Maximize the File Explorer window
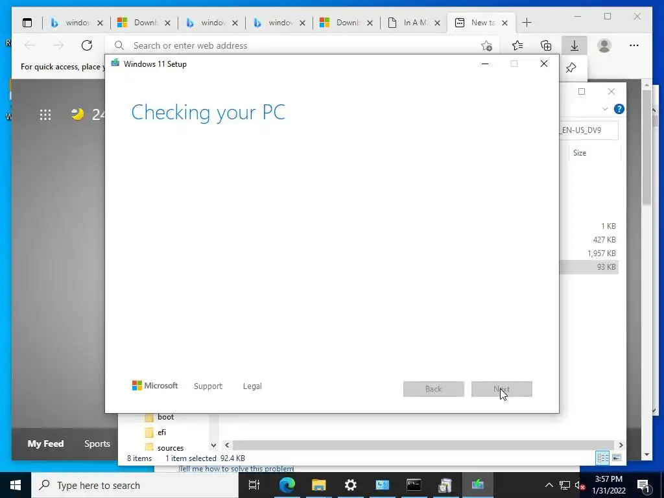The width and height of the screenshot is (664, 498). (582, 91)
